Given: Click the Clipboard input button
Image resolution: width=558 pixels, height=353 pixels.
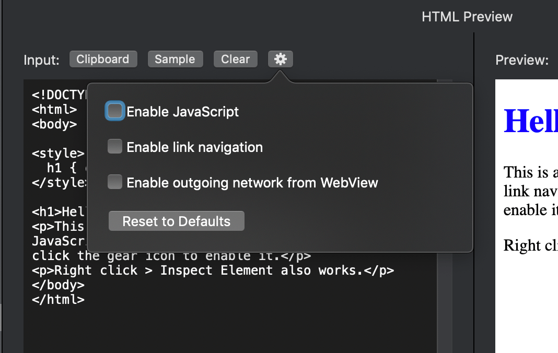Looking at the screenshot, I should click(x=103, y=59).
